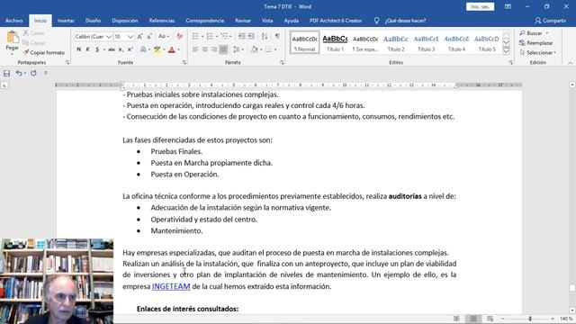
Task: Open the Archivo menu
Action: (14, 21)
